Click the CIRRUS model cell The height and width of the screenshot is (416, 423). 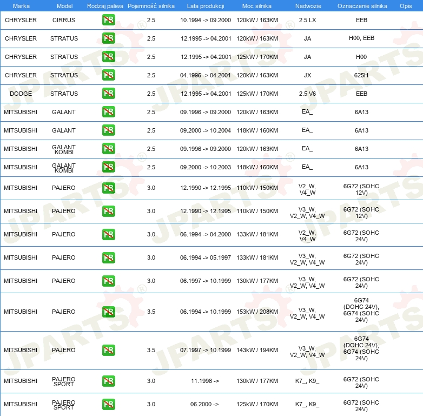click(x=64, y=20)
